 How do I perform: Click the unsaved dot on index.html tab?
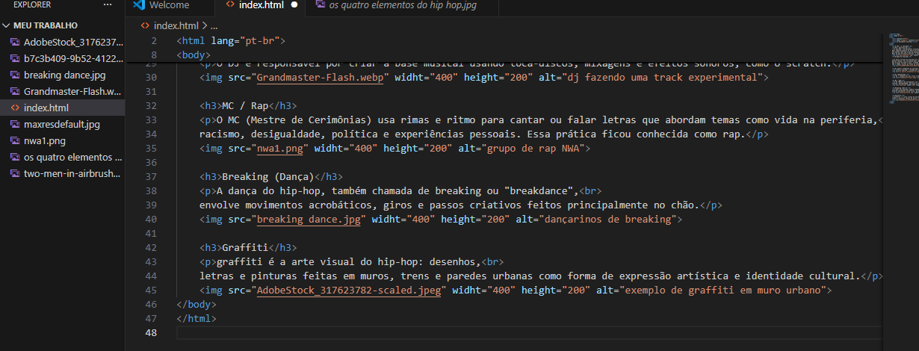point(294,5)
